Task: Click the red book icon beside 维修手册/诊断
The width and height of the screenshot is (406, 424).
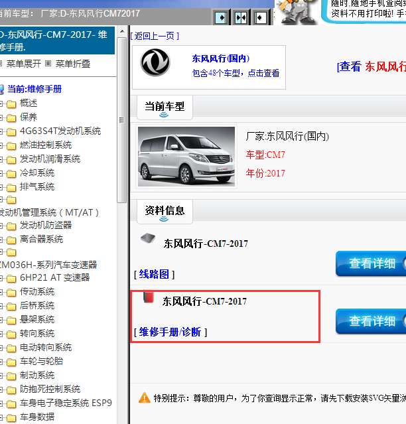Action: pyautogui.click(x=148, y=297)
